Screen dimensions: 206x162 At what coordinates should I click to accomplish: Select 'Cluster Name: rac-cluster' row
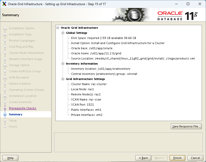tap(89, 84)
